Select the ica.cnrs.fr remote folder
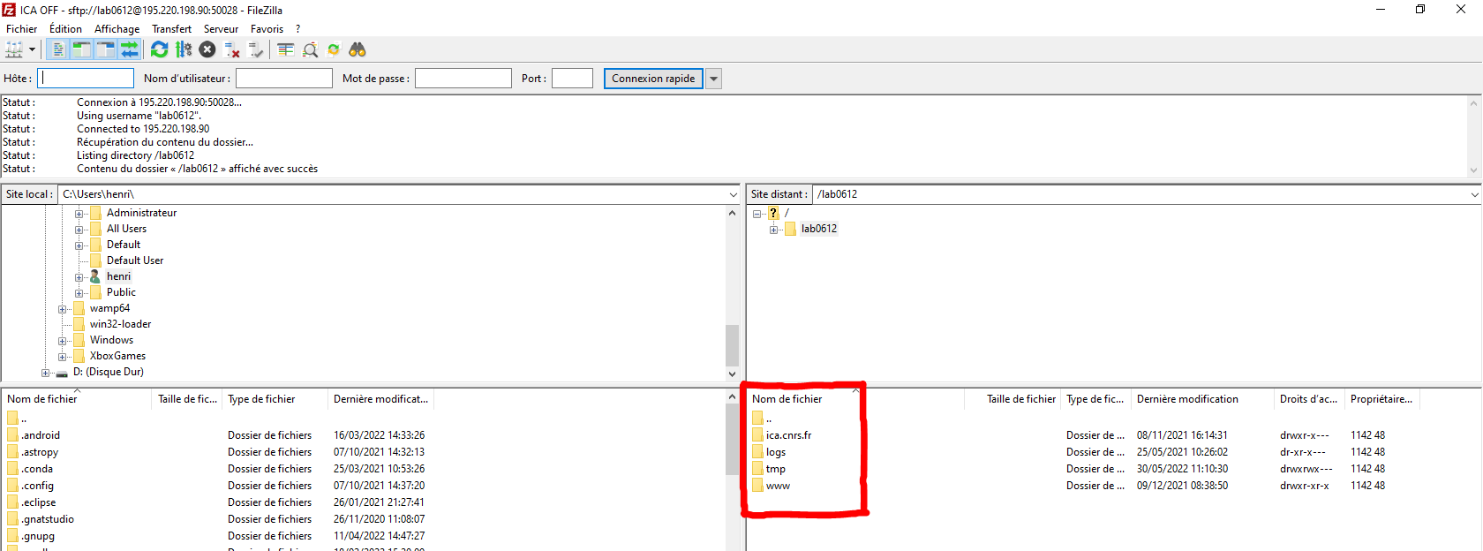Image resolution: width=1483 pixels, height=551 pixels. 788,435
